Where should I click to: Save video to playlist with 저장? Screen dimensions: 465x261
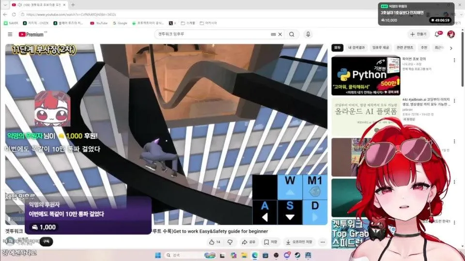pyautogui.click(x=270, y=242)
